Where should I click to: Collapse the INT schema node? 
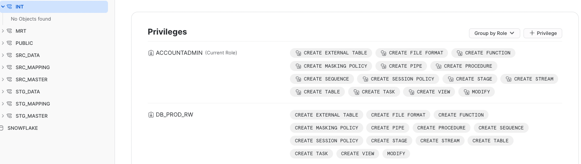point(3,7)
